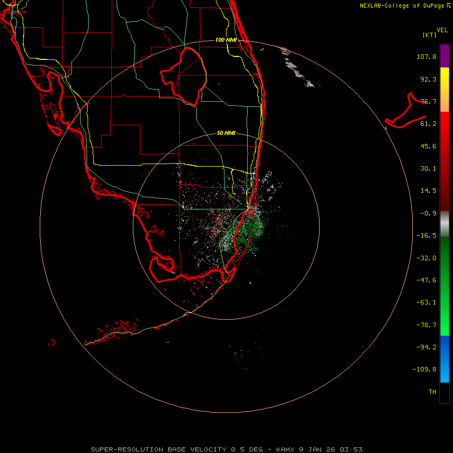Click the 50 NMI range ring label
The width and height of the screenshot is (453, 453).
click(226, 133)
